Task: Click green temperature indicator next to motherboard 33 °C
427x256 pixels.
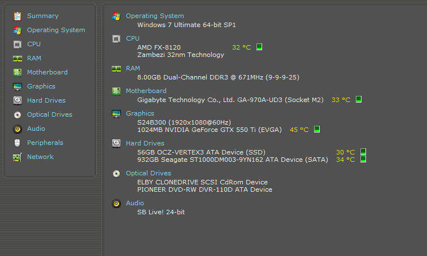Action: 359,99
